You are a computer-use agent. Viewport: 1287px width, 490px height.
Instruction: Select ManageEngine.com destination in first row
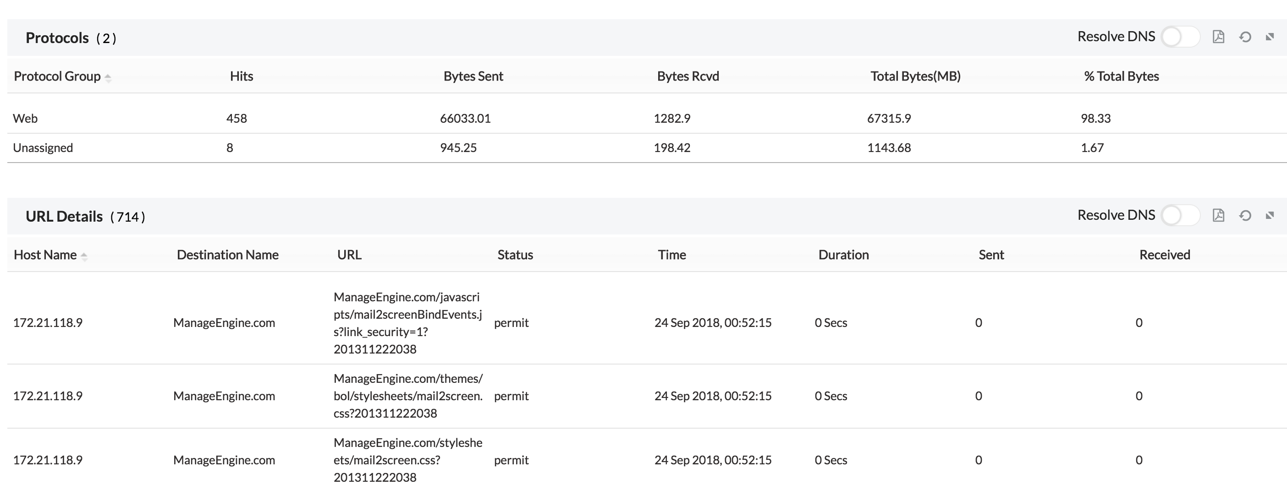[223, 323]
